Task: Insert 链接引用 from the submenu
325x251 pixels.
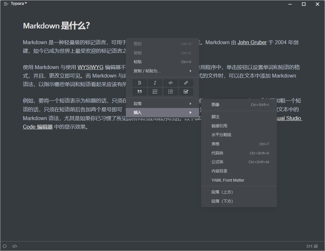Action: [x=239, y=126]
